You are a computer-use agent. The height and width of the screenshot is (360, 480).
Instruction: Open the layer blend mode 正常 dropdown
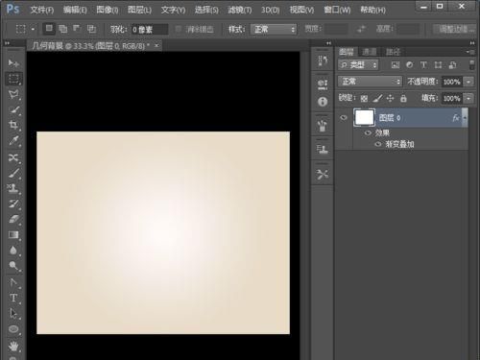pos(370,82)
